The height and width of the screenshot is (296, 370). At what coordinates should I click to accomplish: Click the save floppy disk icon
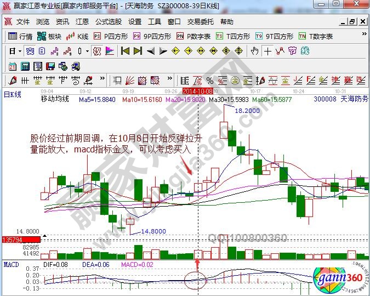click(x=50, y=66)
